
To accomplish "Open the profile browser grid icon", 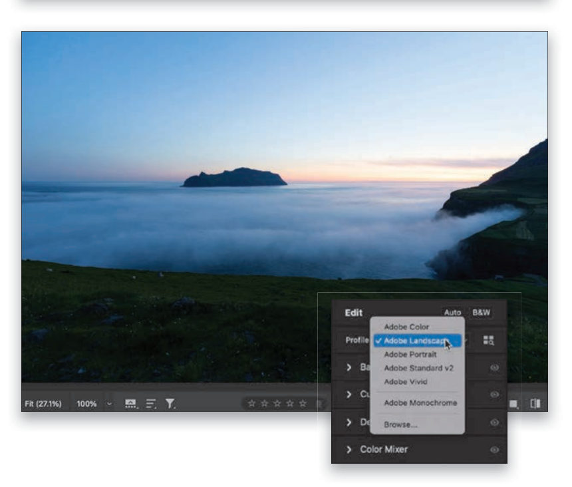I will pos(489,340).
